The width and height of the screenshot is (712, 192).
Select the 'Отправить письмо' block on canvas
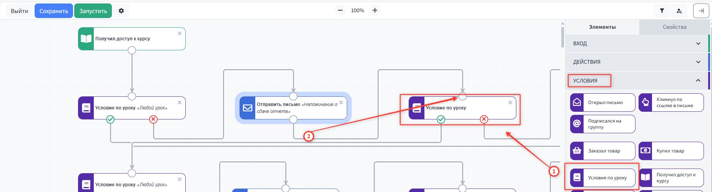tap(296, 108)
